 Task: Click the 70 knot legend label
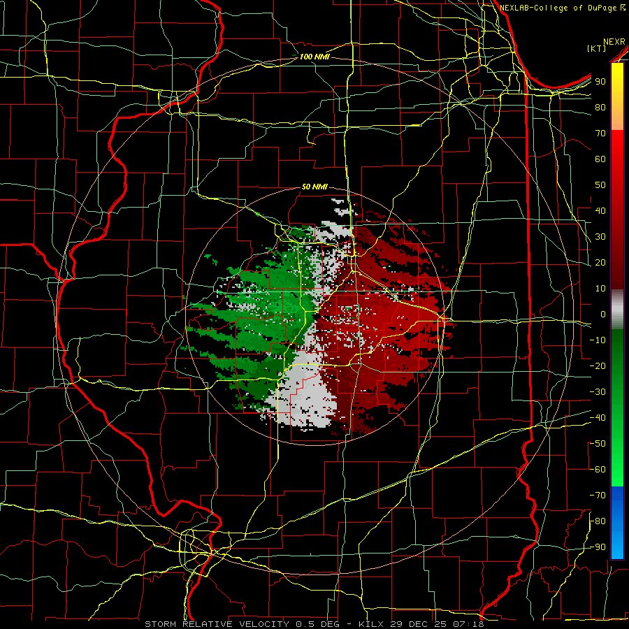(600, 133)
